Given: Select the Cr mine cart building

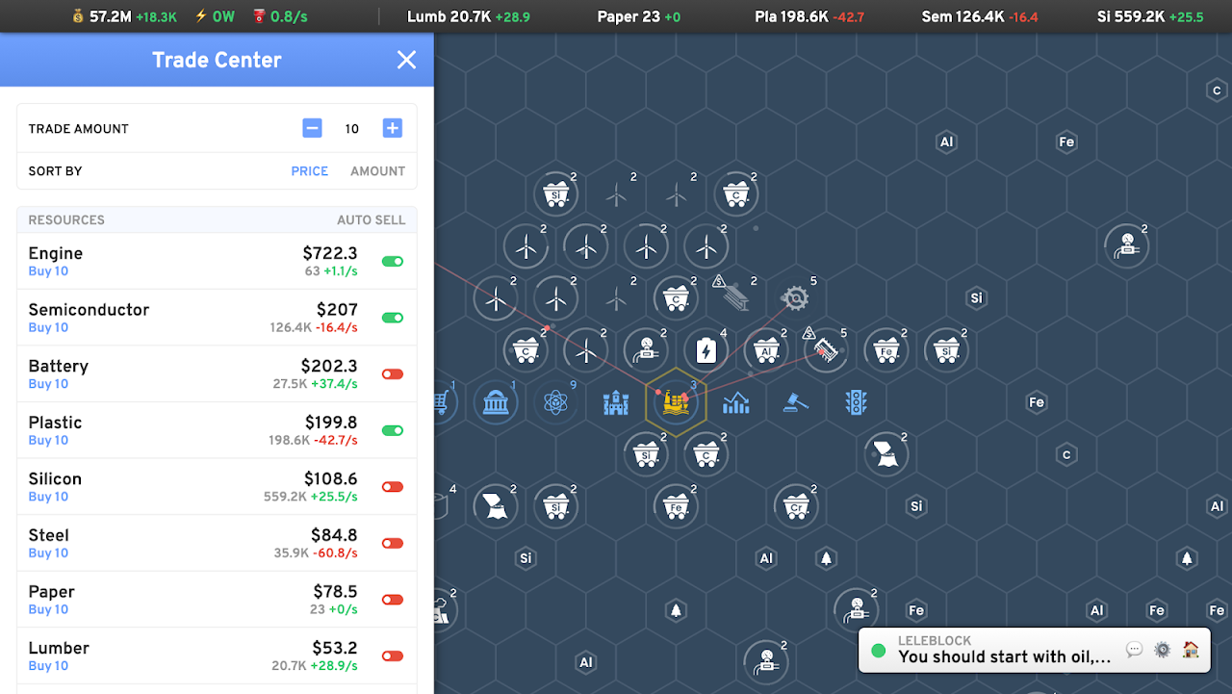Looking at the screenshot, I should coord(796,505).
